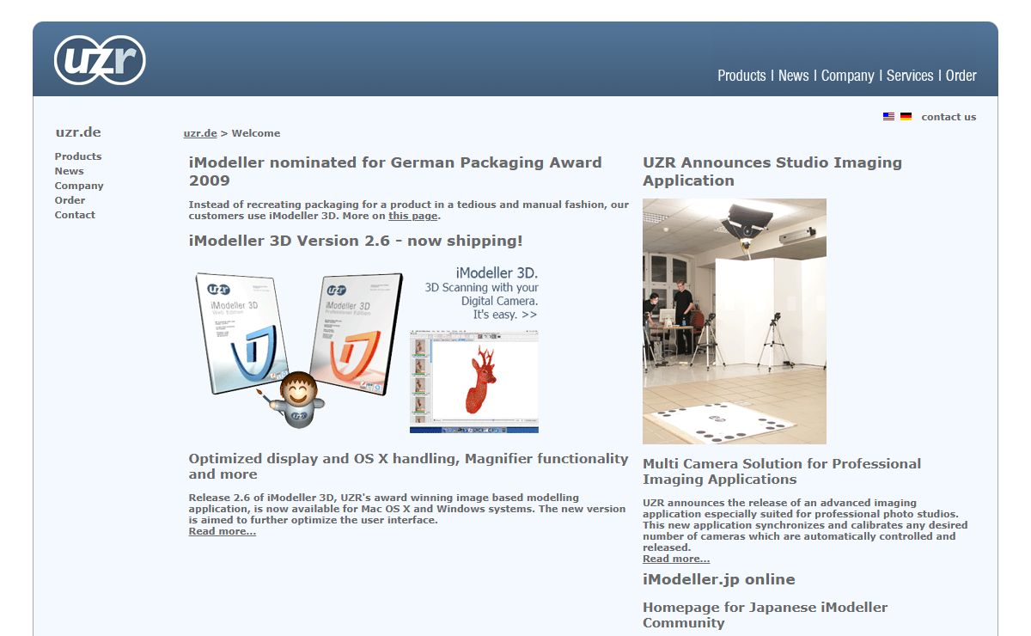Open Products in the top navigation

click(741, 76)
